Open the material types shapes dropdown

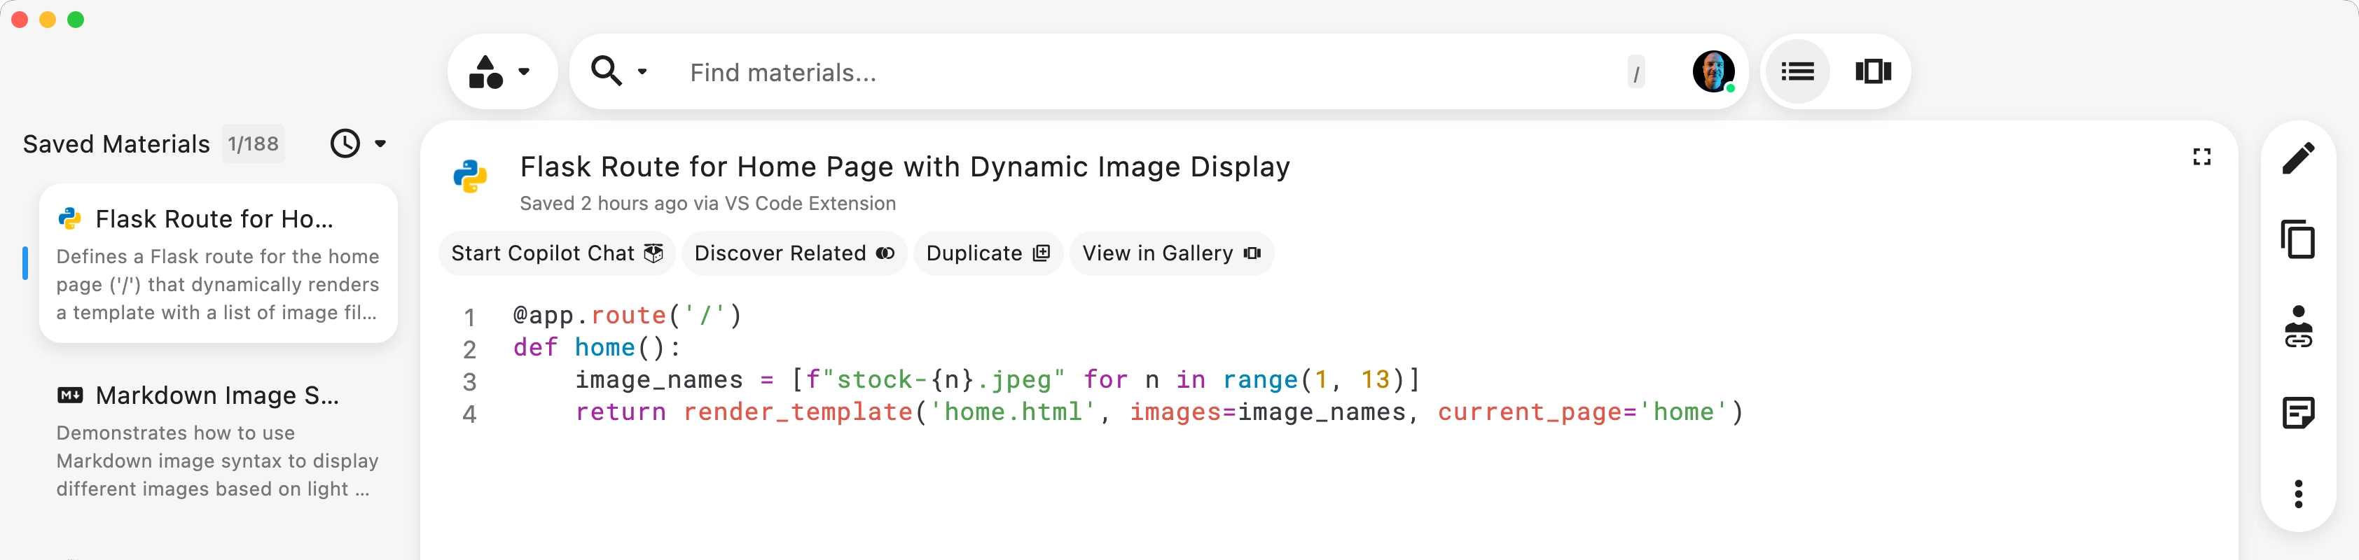click(501, 71)
